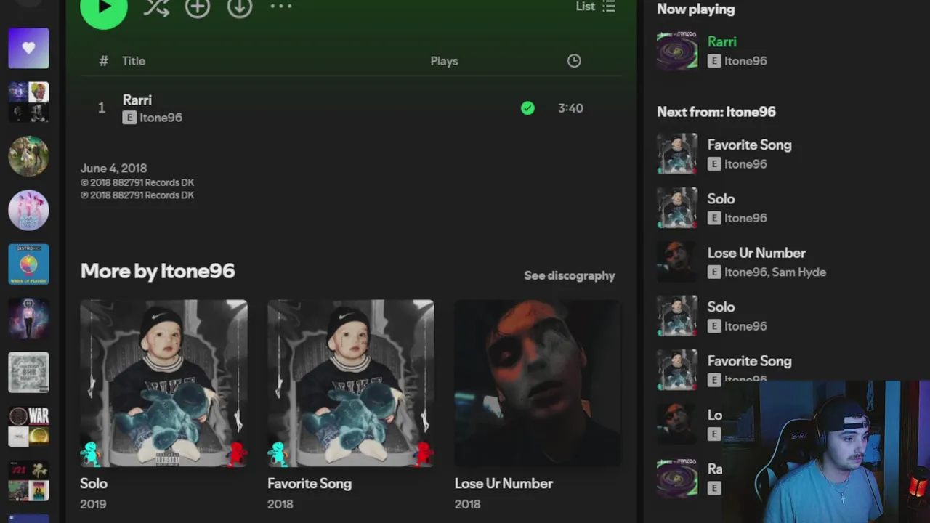Add album to library plus icon
This screenshot has width=930, height=523.
tap(198, 7)
